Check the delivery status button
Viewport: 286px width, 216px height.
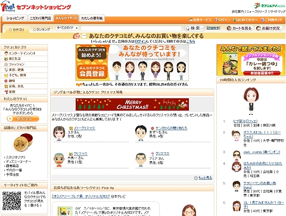(269, 28)
